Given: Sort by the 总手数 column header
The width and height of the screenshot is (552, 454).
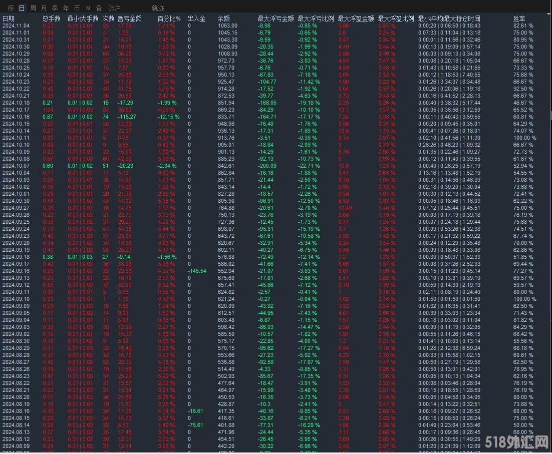Looking at the screenshot, I should (52, 19).
